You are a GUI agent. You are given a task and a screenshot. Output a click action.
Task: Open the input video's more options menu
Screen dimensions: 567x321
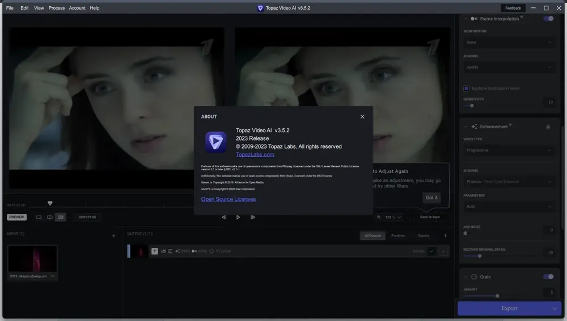(52, 276)
